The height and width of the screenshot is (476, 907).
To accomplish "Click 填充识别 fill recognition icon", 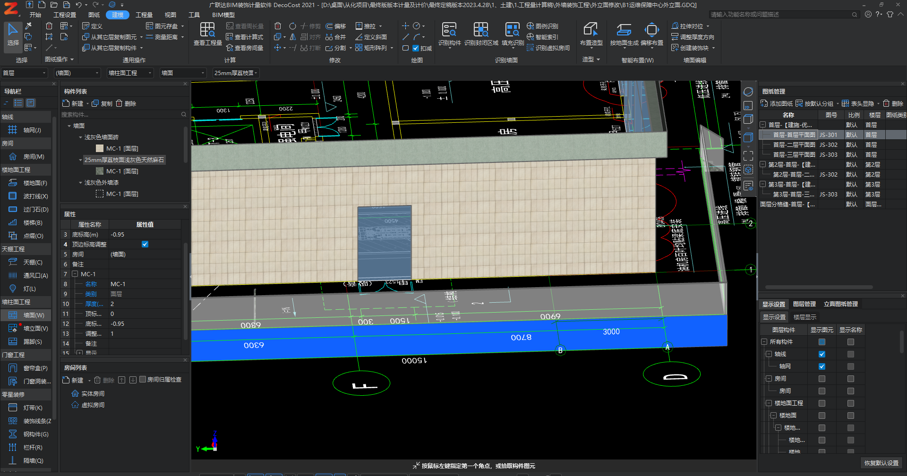I will (x=513, y=34).
